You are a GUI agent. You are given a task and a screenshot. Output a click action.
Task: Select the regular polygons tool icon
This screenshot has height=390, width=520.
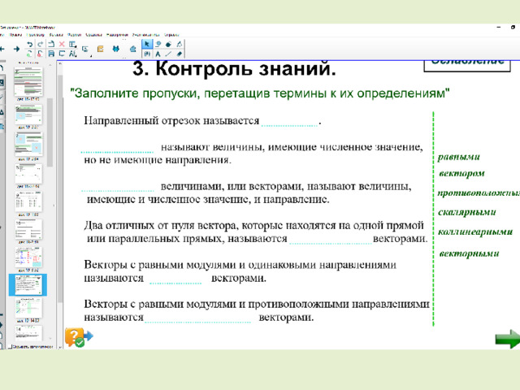[179, 44]
